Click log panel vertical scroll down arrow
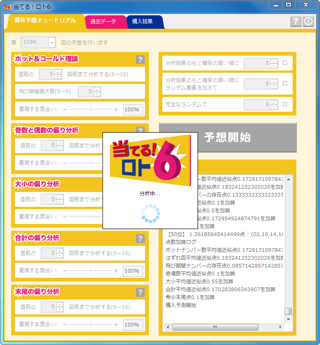The image size is (320, 345). 288,319
